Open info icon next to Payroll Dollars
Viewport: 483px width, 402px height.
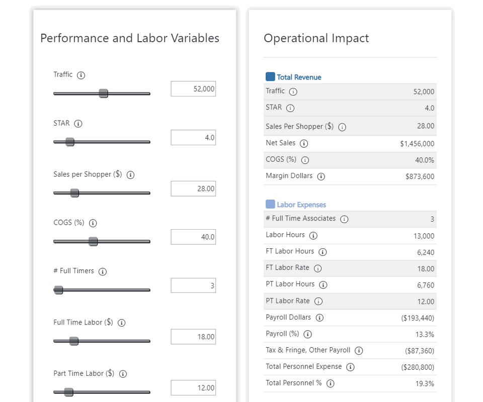click(319, 318)
